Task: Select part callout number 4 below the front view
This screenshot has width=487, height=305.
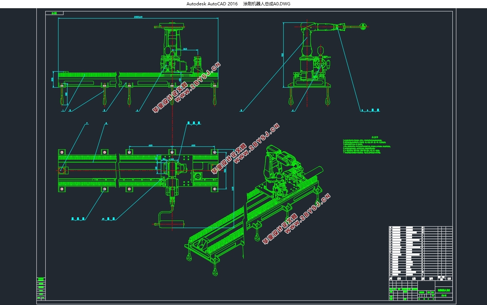Action: click(x=137, y=111)
